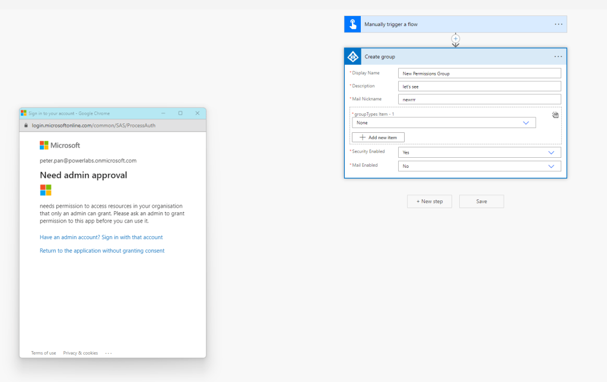Click the New step button
This screenshot has width=607, height=382.
coord(429,201)
